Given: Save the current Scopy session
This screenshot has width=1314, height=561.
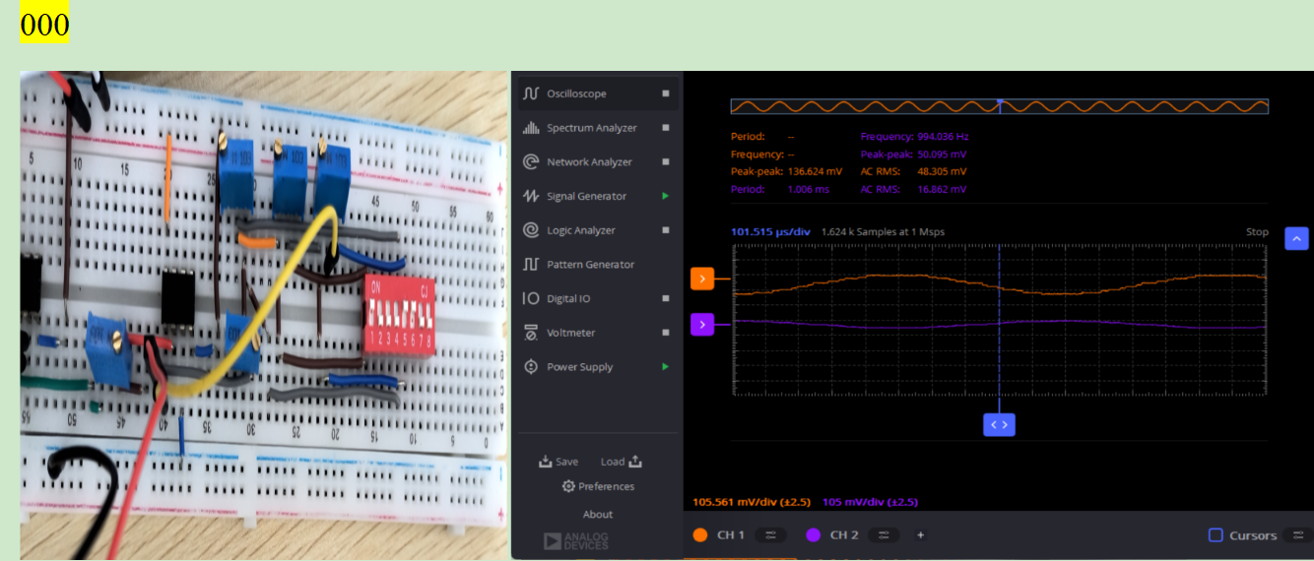Looking at the screenshot, I should [x=558, y=462].
